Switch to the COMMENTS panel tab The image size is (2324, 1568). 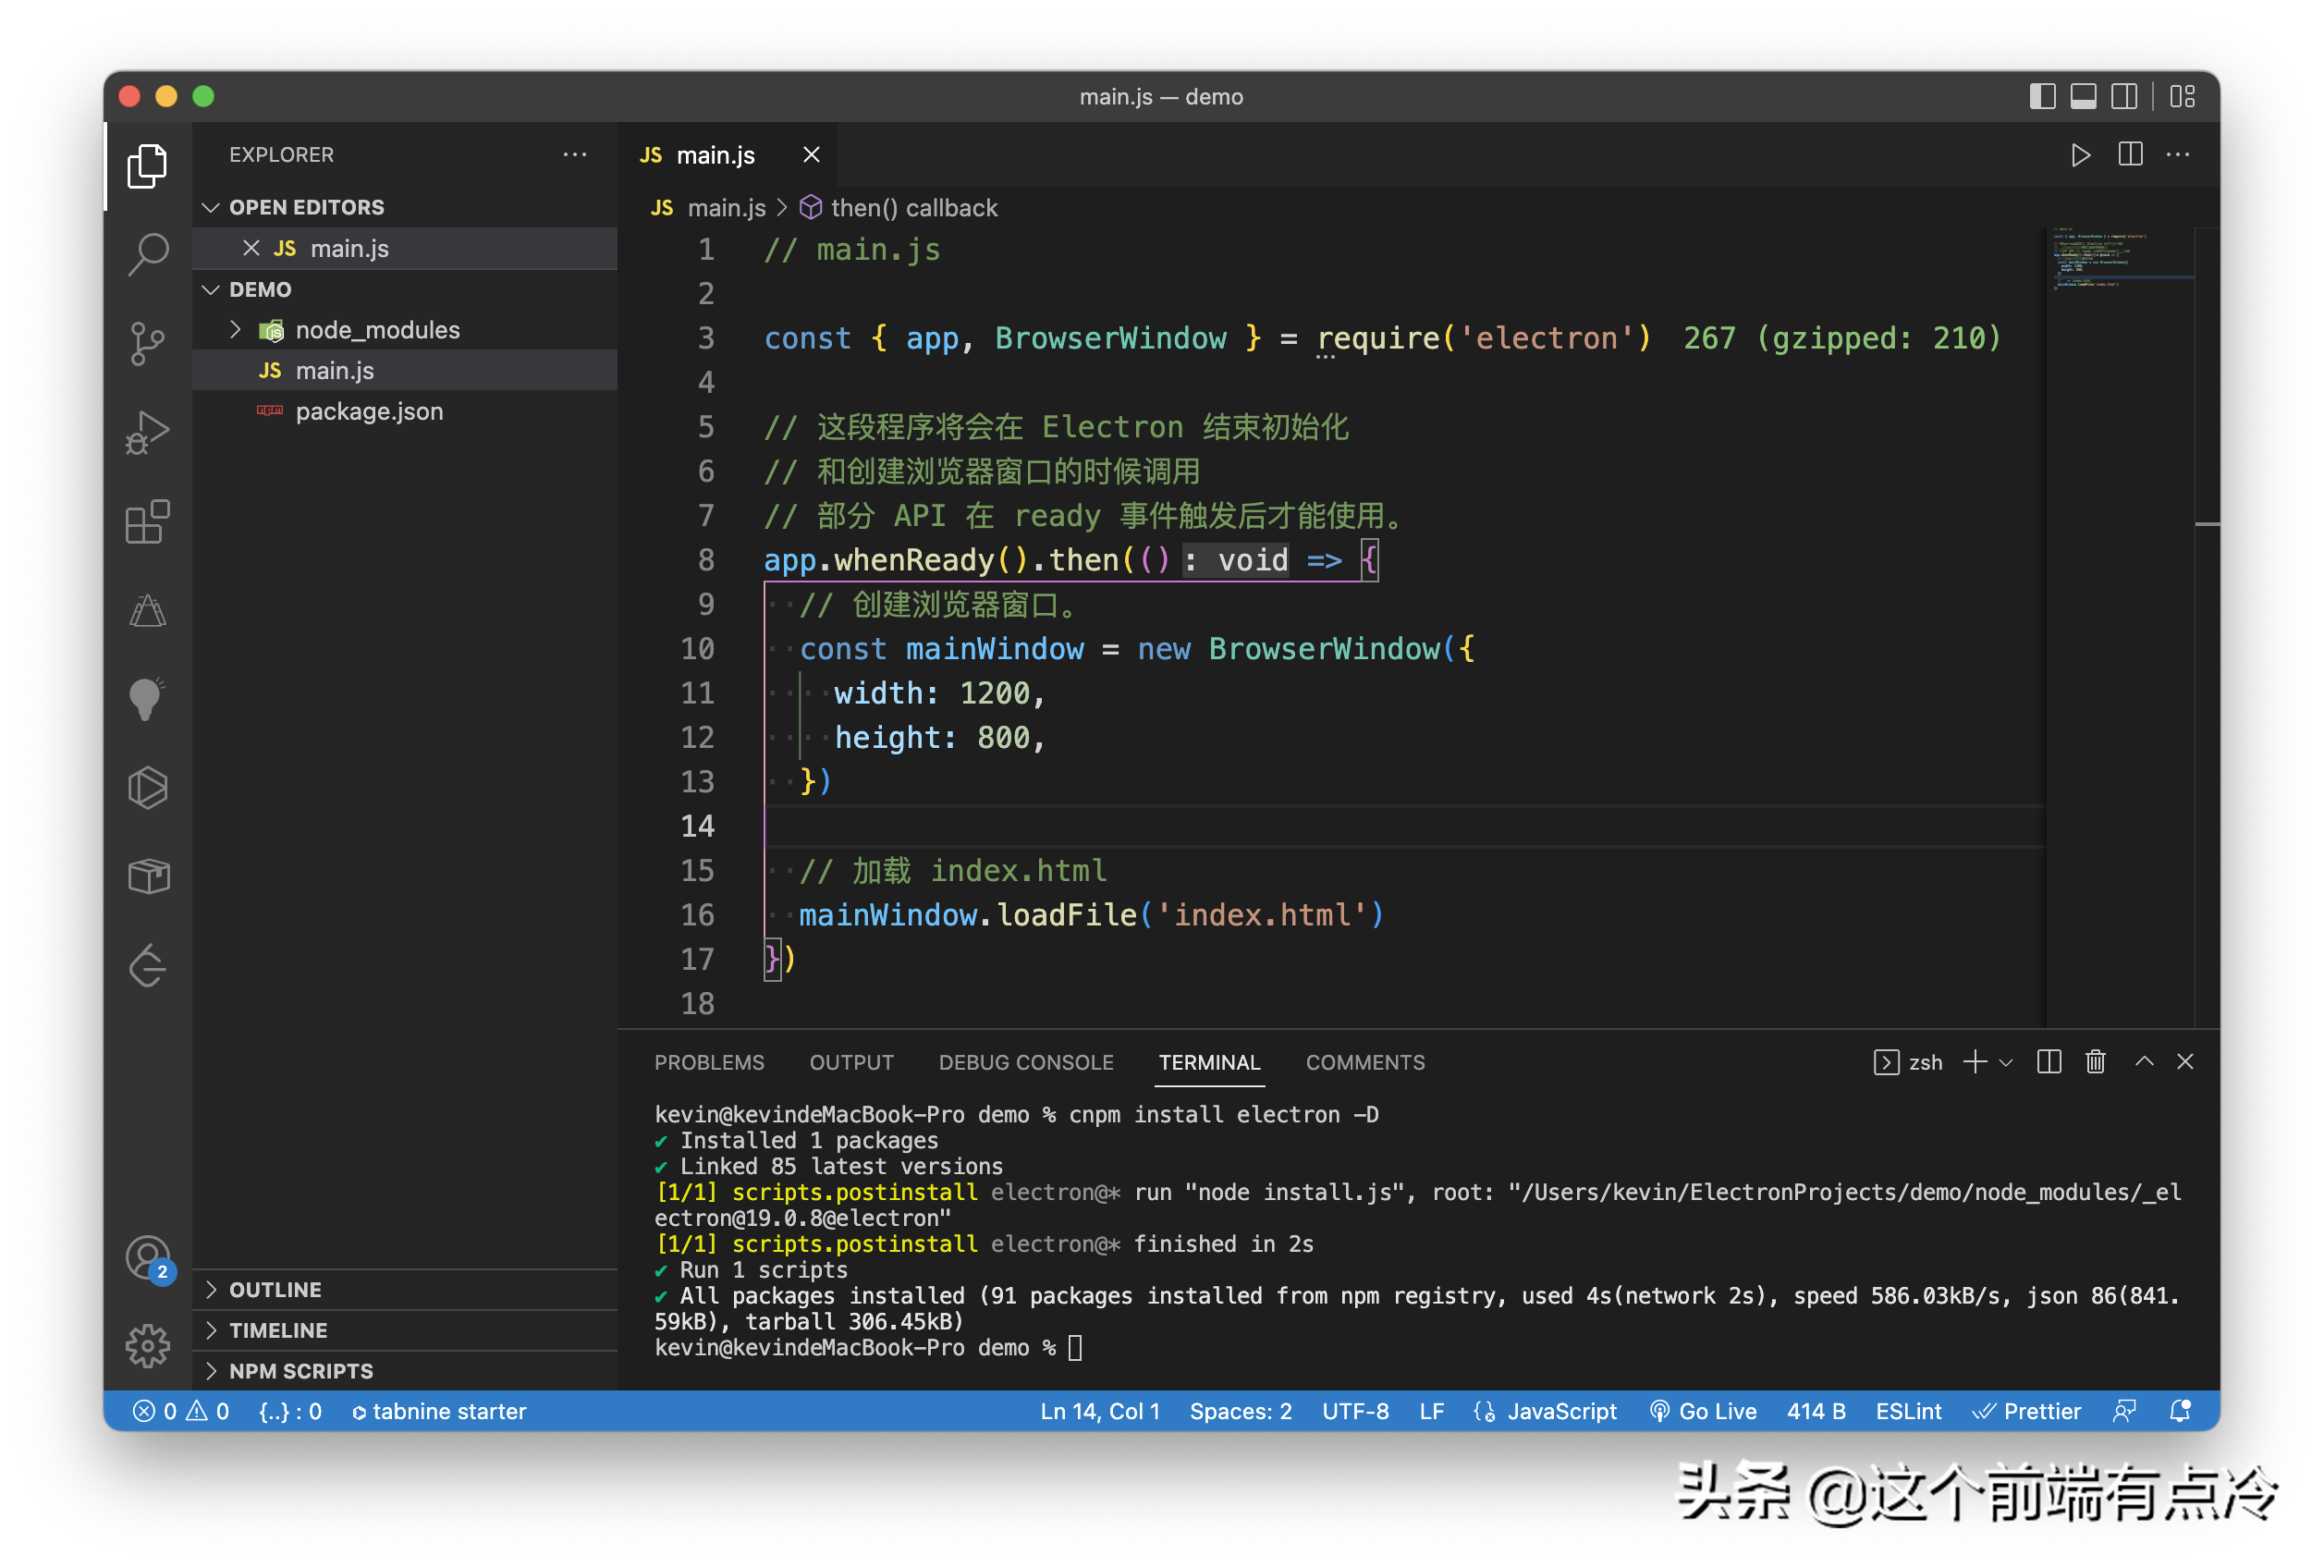[1365, 1062]
